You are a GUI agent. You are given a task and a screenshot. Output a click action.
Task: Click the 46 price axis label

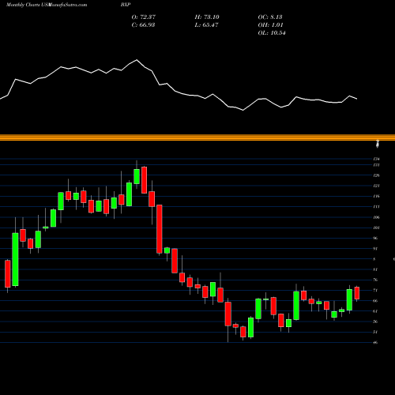[x=376, y=343]
